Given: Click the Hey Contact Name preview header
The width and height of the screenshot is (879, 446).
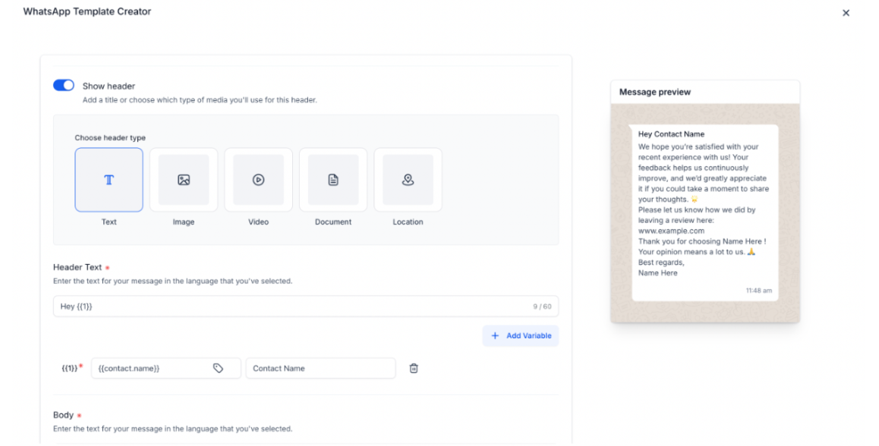Looking at the screenshot, I should tap(671, 134).
